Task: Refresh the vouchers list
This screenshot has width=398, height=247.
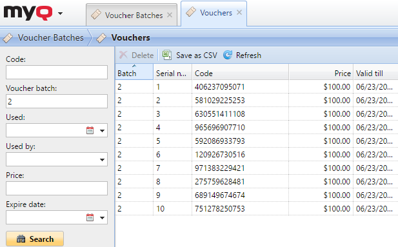Action: pos(243,55)
